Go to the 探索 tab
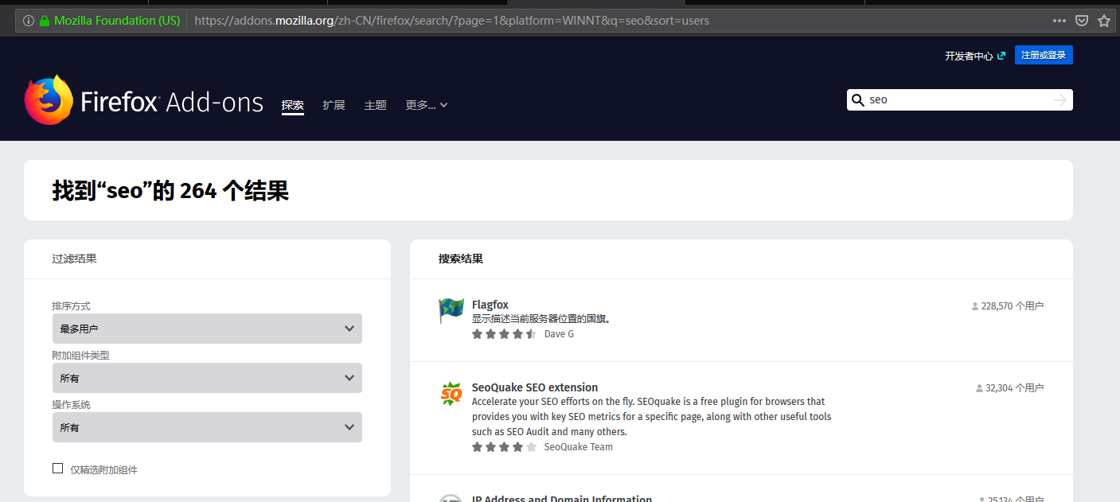This screenshot has width=1120, height=502. [x=293, y=105]
